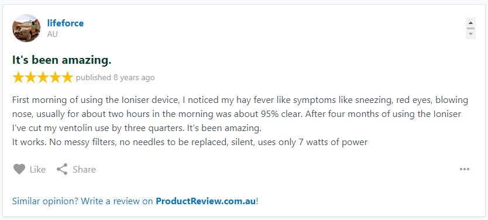Image resolution: width=488 pixels, height=220 pixels.
Task: Click the second gold rating star
Action: [30, 77]
